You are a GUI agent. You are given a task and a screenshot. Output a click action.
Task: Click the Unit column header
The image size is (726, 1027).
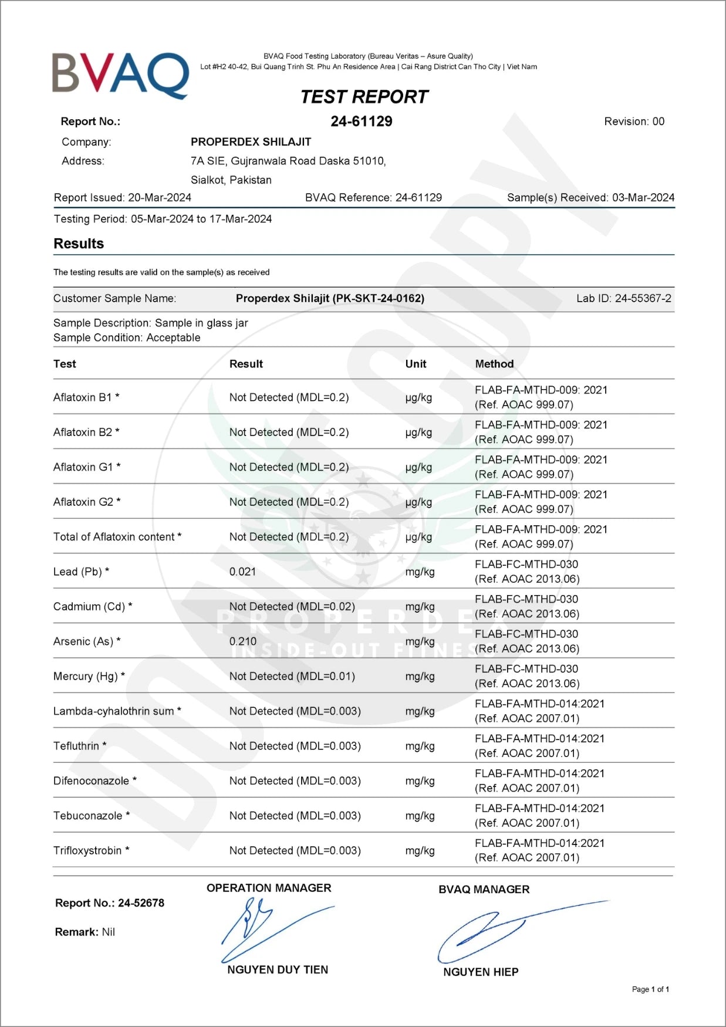click(416, 364)
